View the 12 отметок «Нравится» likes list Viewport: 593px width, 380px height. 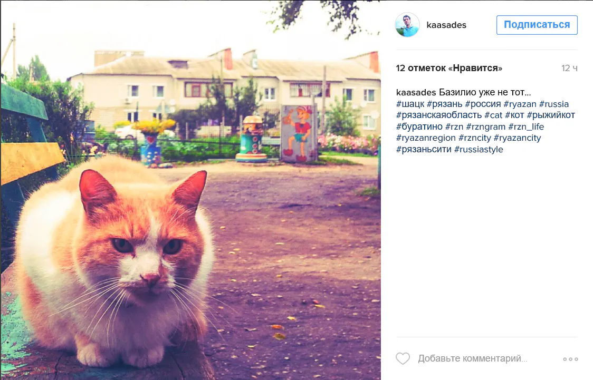pos(449,68)
